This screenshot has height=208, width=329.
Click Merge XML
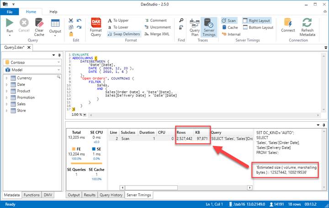(157, 34)
